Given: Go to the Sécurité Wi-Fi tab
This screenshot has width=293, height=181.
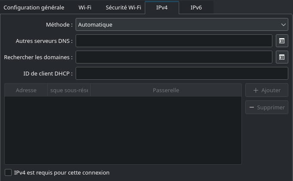Looking at the screenshot, I should (x=123, y=8).
